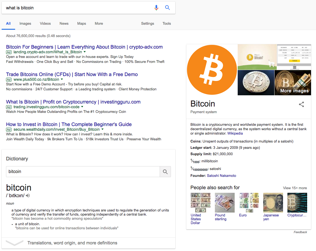Open 'What Is Bitcoin | Profit on Cryptocurrency' link
Viewport: 316px width, 251px height.
pos(73,102)
